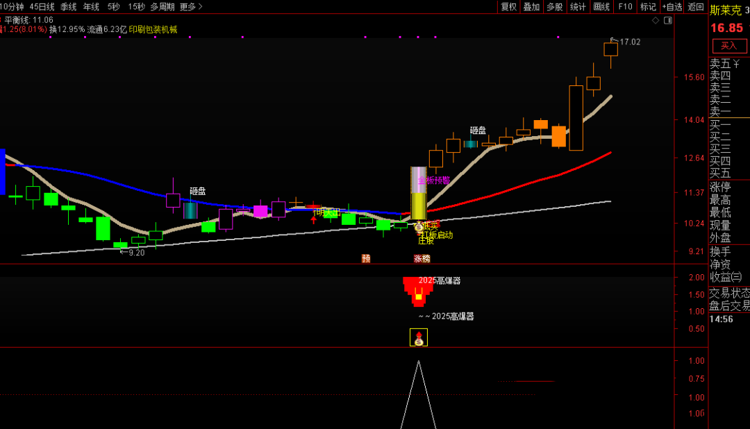
Task: Switch to the 10分钟 period tab
Action: (12, 7)
